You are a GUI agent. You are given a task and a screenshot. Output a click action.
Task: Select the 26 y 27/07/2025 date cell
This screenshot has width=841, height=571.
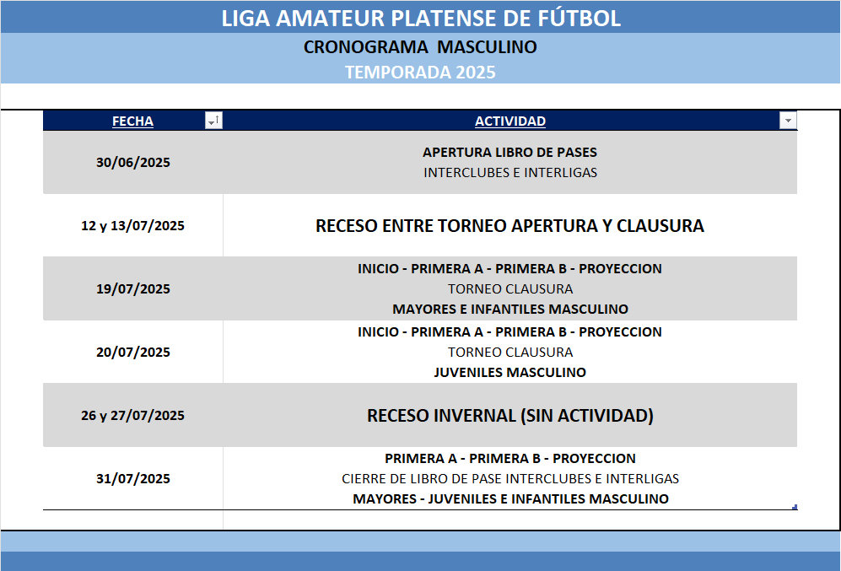tap(132, 416)
